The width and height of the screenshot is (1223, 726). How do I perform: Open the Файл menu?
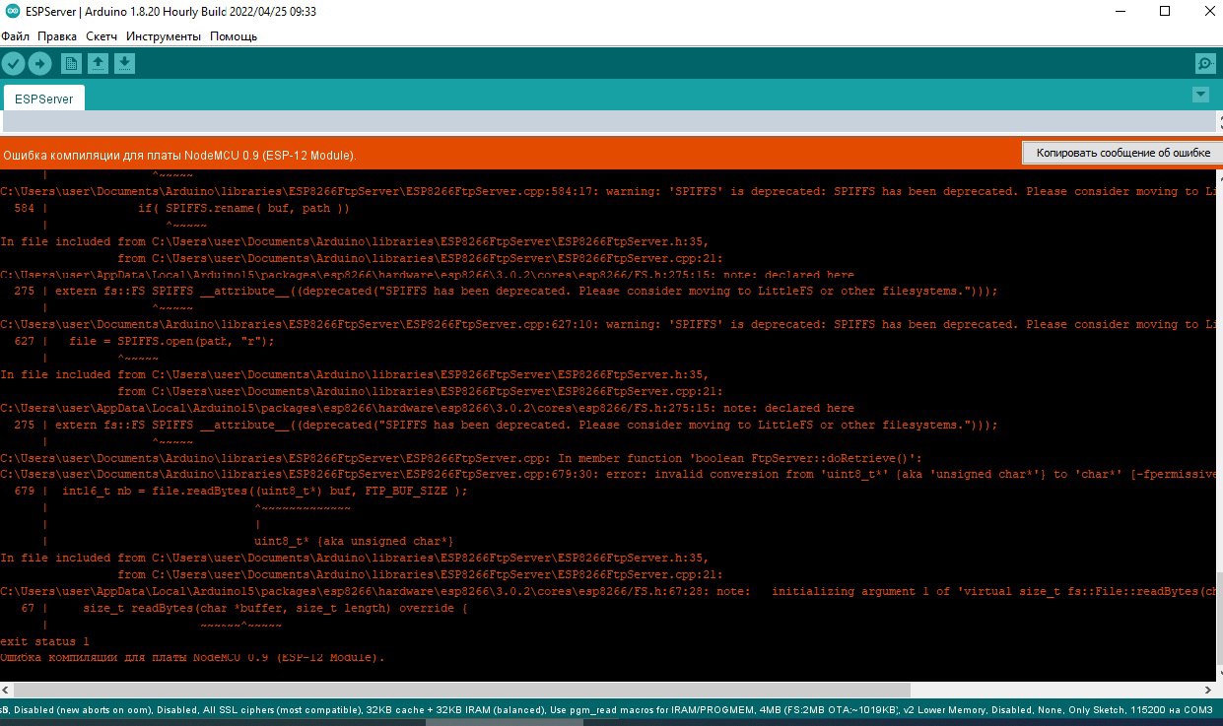(16, 36)
